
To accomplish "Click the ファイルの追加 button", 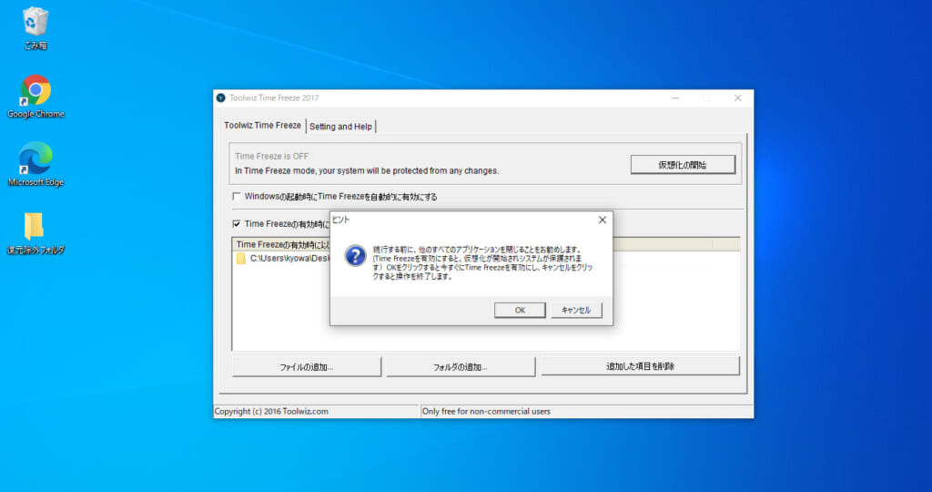I will point(307,367).
